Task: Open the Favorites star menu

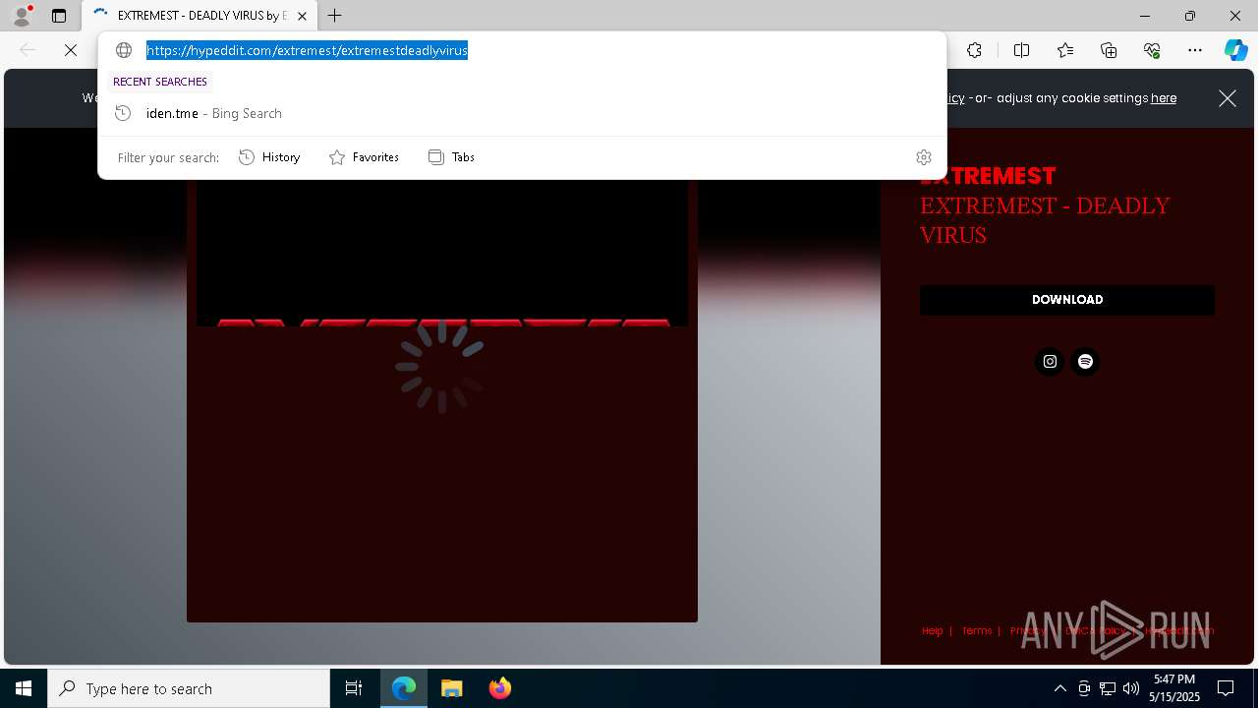Action: [x=1065, y=50]
